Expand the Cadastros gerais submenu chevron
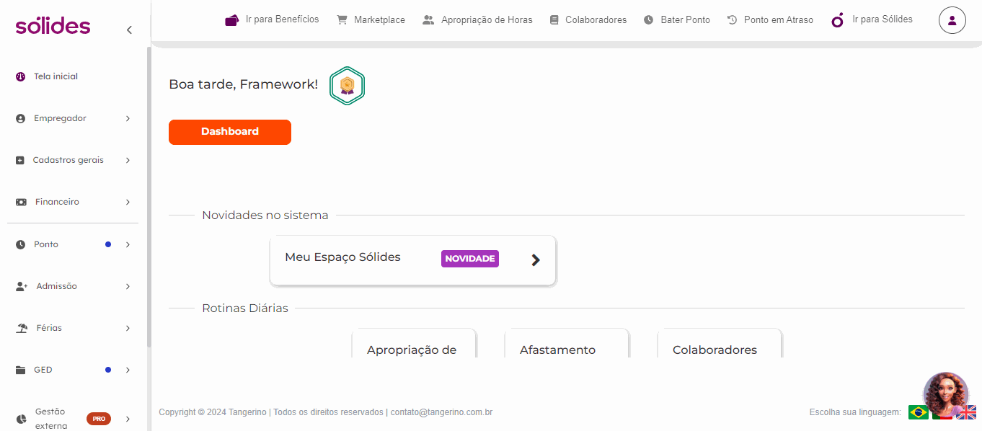Image resolution: width=982 pixels, height=431 pixels. click(128, 160)
